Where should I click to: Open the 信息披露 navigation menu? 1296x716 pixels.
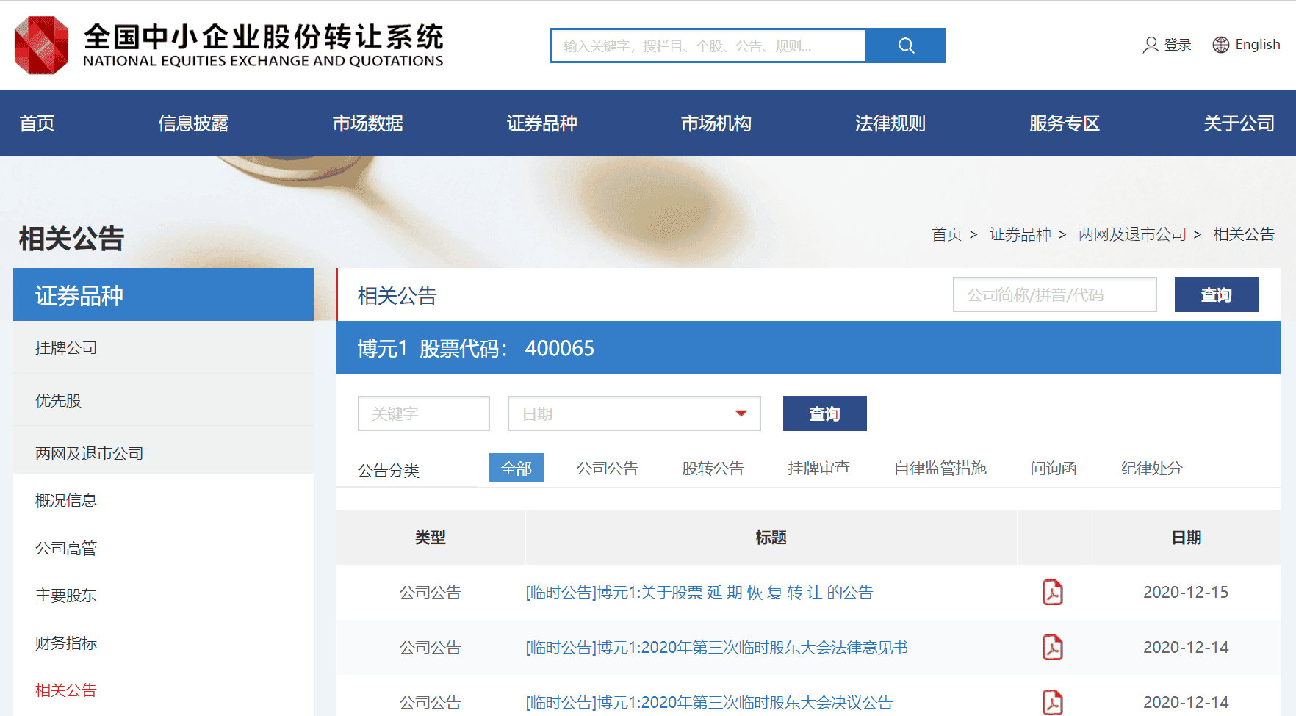(193, 123)
